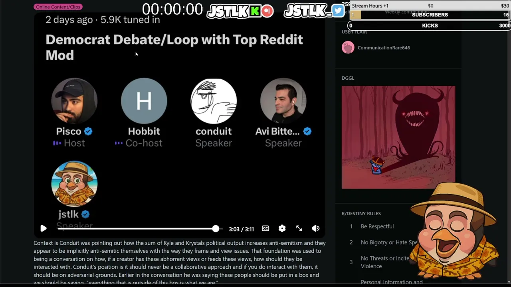Open conduit's speaker avatar
Viewport: 511px width, 287px height.
pos(214,101)
